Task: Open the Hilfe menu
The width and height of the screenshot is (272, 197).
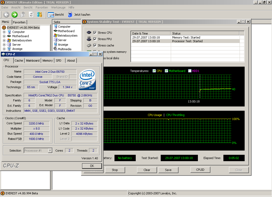Action: [71, 7]
